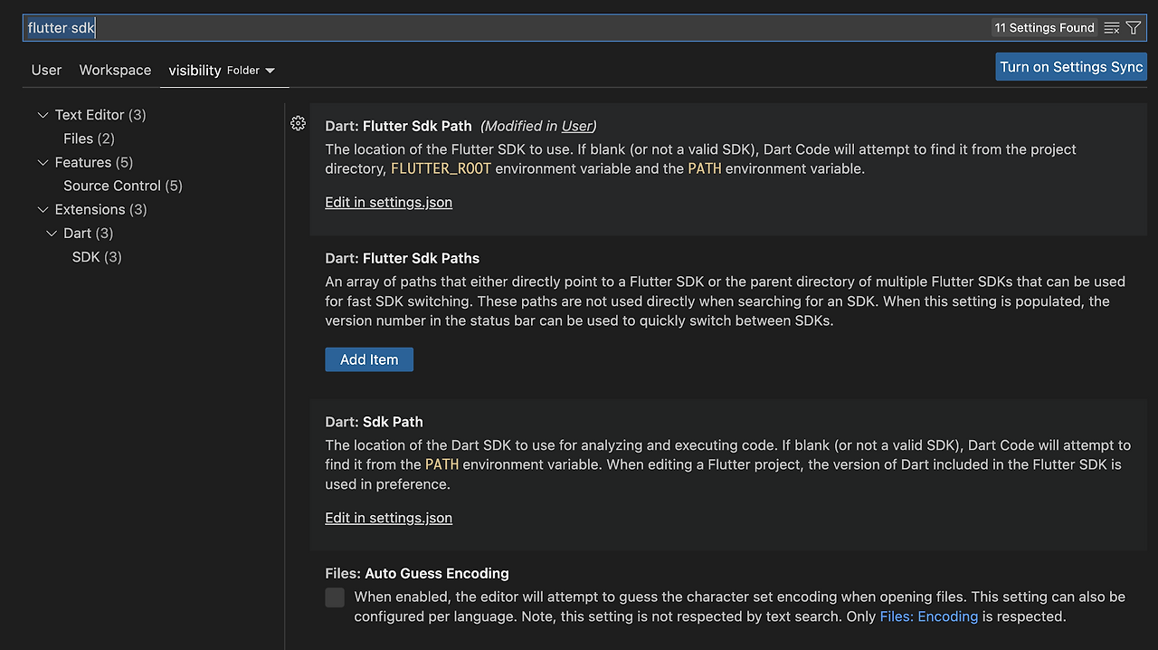
Task: Collapse the Extensions tree section
Action: (x=43, y=210)
